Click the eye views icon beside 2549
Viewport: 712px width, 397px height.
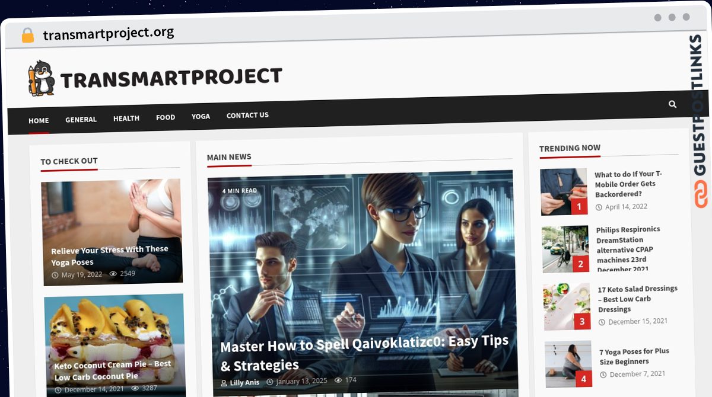(x=113, y=274)
